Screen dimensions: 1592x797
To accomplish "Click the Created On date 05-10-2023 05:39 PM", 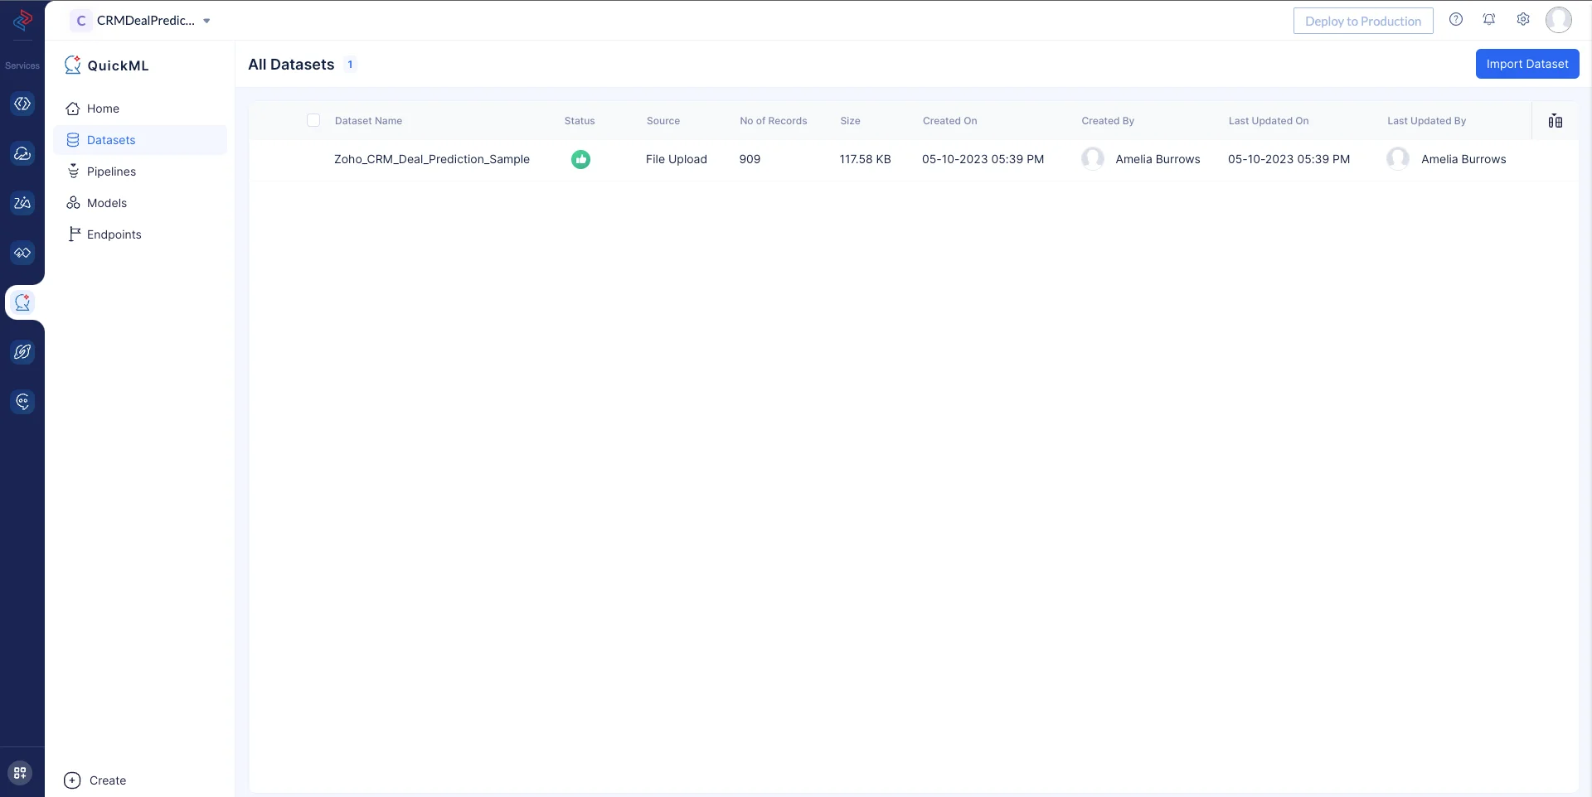I will (983, 159).
